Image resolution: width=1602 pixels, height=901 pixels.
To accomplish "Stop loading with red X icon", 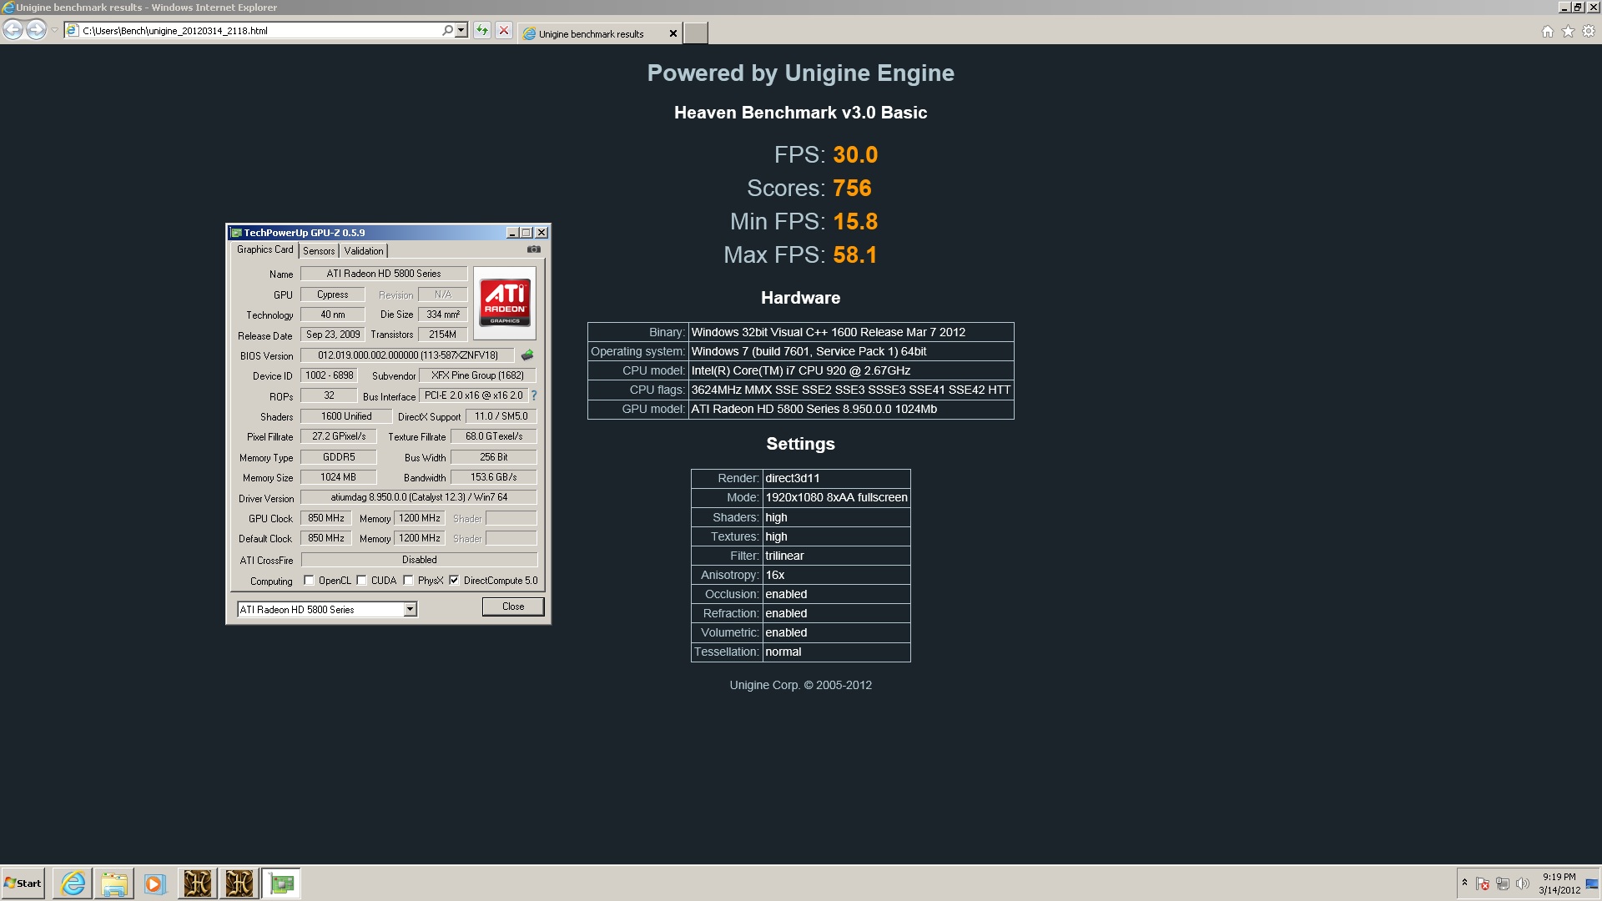I will coord(504,31).
